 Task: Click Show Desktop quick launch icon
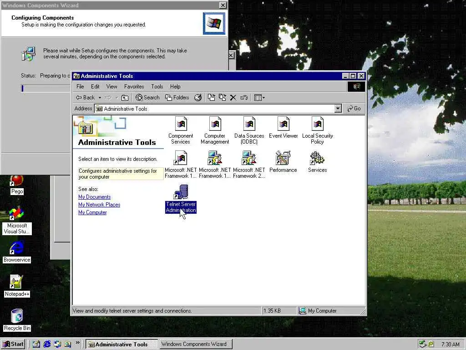[36, 345]
